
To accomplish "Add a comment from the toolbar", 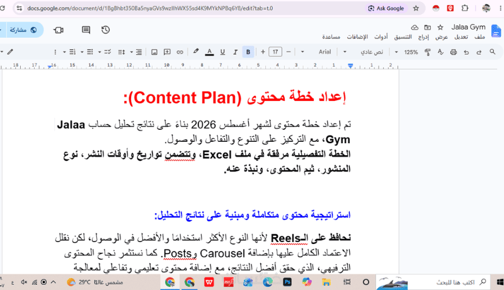I will click(167, 52).
